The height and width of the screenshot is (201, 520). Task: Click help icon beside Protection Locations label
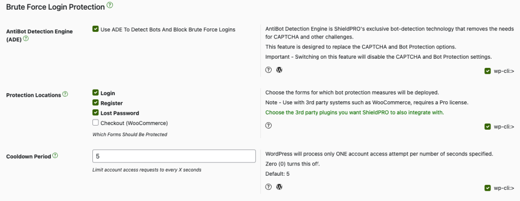(66, 94)
